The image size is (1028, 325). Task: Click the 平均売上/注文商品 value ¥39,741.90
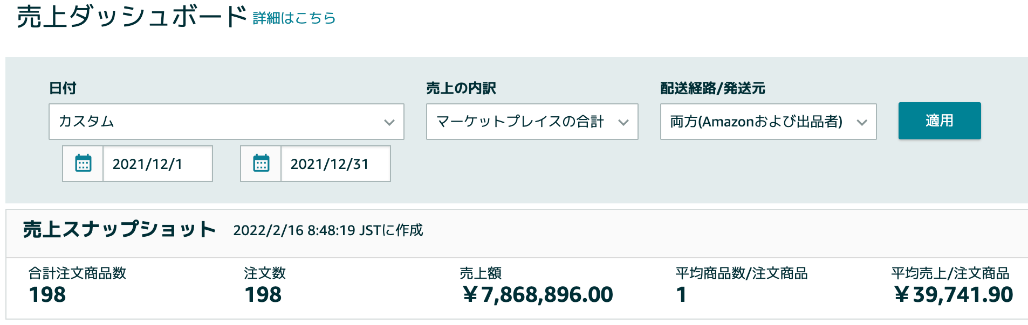[x=953, y=295]
